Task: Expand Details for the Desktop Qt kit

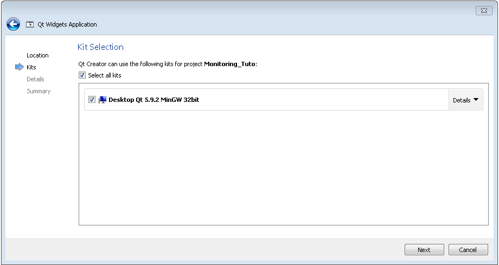Action: click(465, 100)
